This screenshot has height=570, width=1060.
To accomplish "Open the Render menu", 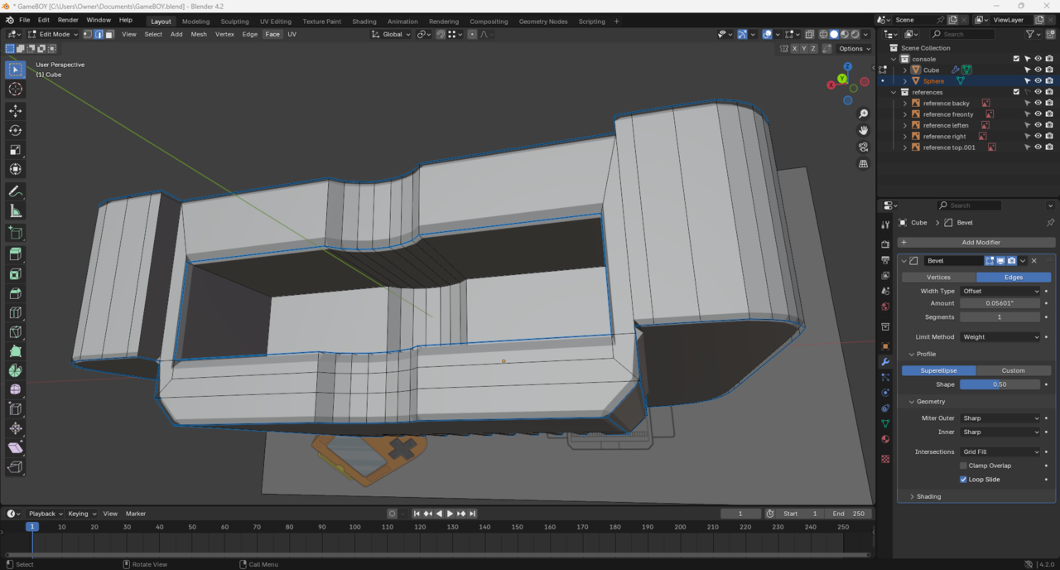I will point(68,20).
